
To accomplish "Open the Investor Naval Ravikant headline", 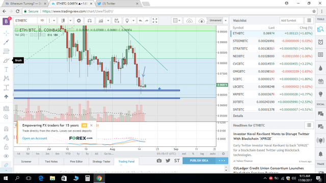I will pyautogui.click(x=271, y=136).
